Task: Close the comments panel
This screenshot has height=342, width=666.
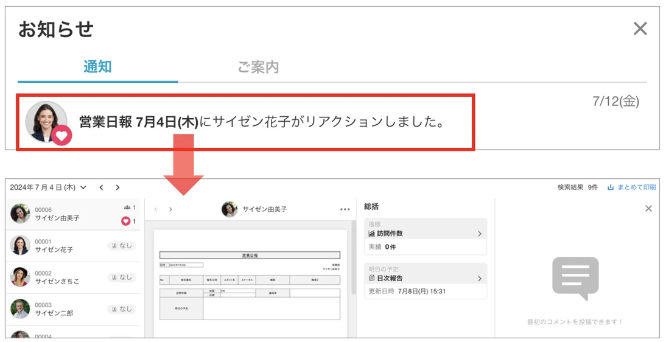Action: point(648,208)
